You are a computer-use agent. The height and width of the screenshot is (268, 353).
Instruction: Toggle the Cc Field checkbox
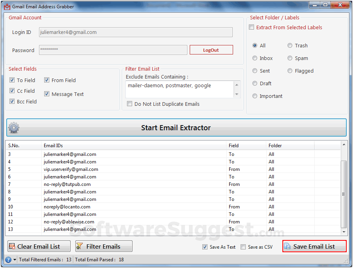(x=12, y=90)
